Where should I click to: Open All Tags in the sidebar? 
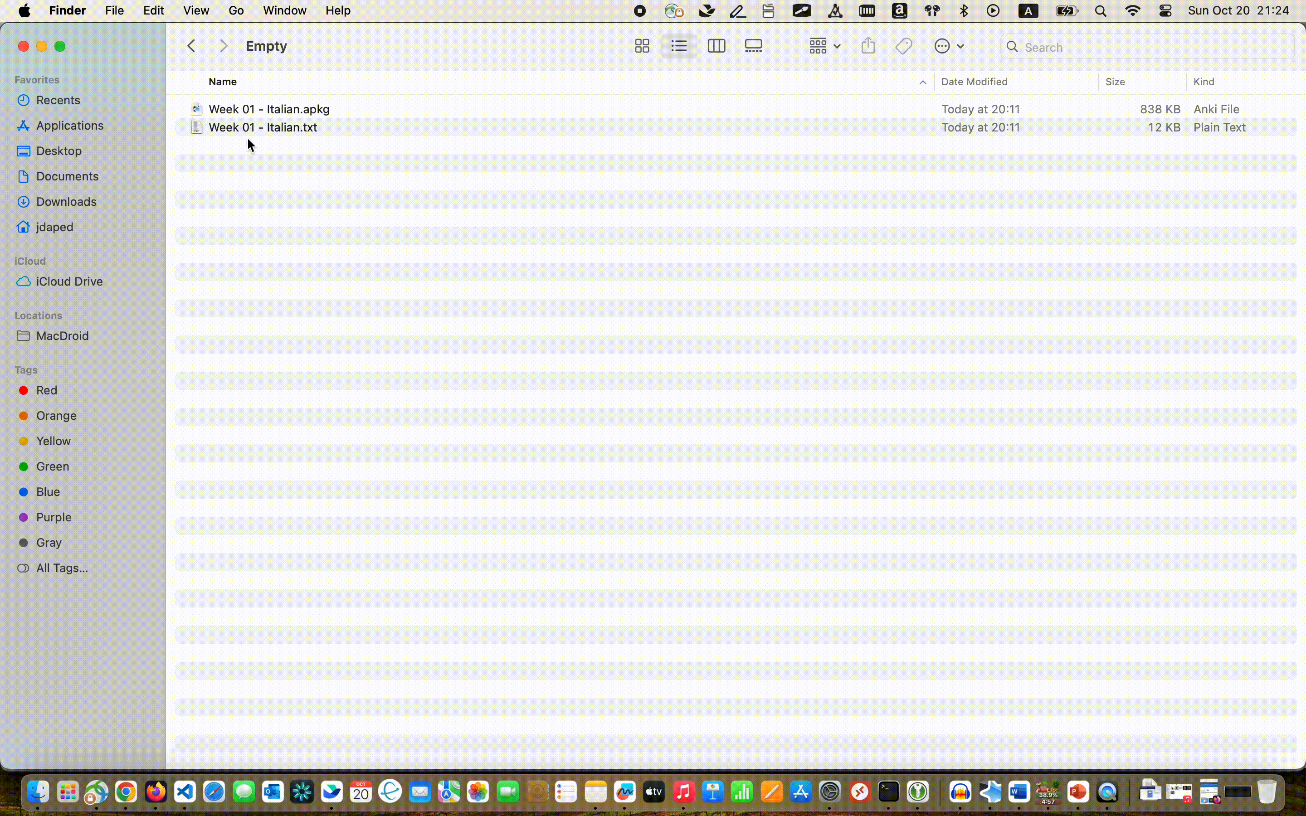click(x=62, y=568)
